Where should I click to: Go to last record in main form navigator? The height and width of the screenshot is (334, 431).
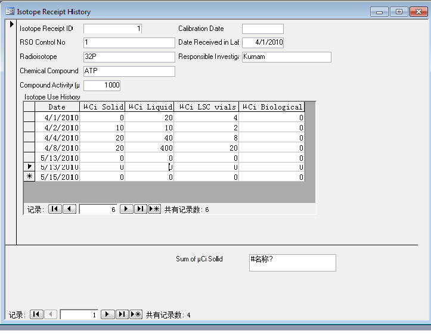122,314
